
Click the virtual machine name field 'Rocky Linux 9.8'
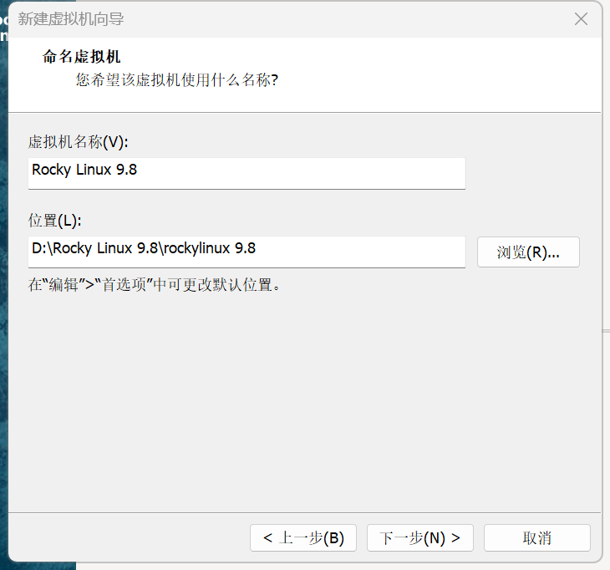247,173
